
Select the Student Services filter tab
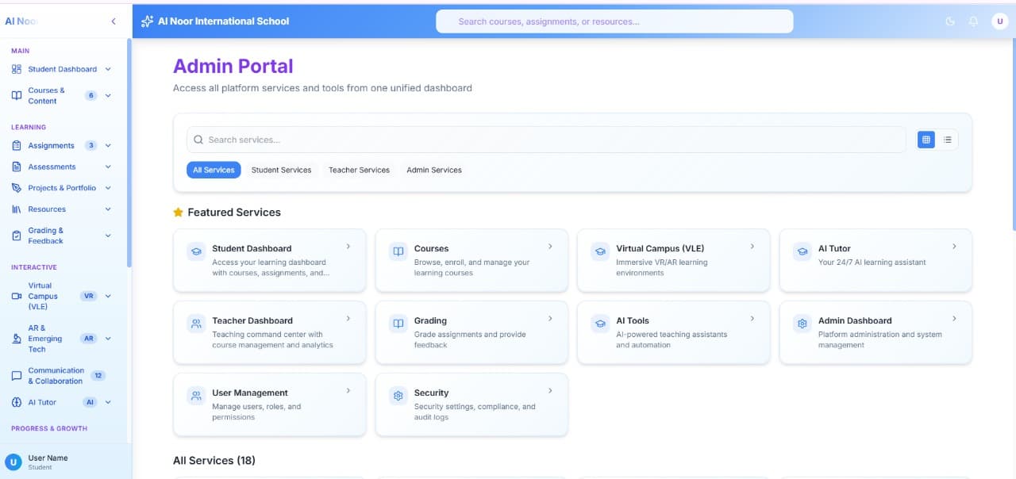pos(281,170)
